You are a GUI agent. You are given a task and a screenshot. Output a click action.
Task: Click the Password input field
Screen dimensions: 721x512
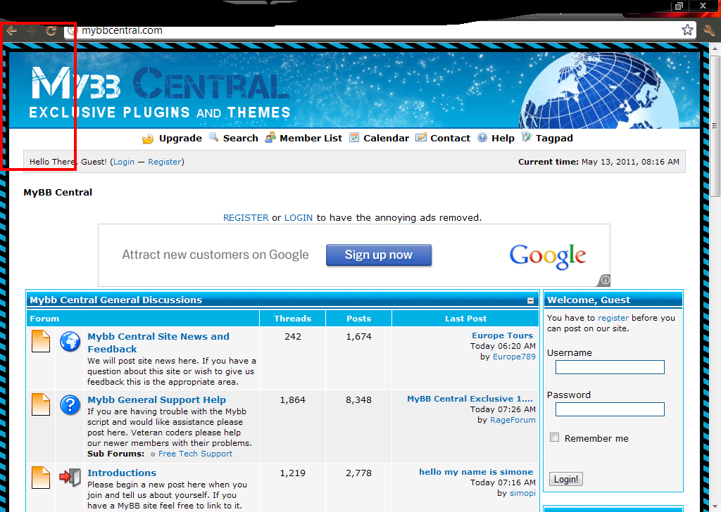(x=610, y=409)
